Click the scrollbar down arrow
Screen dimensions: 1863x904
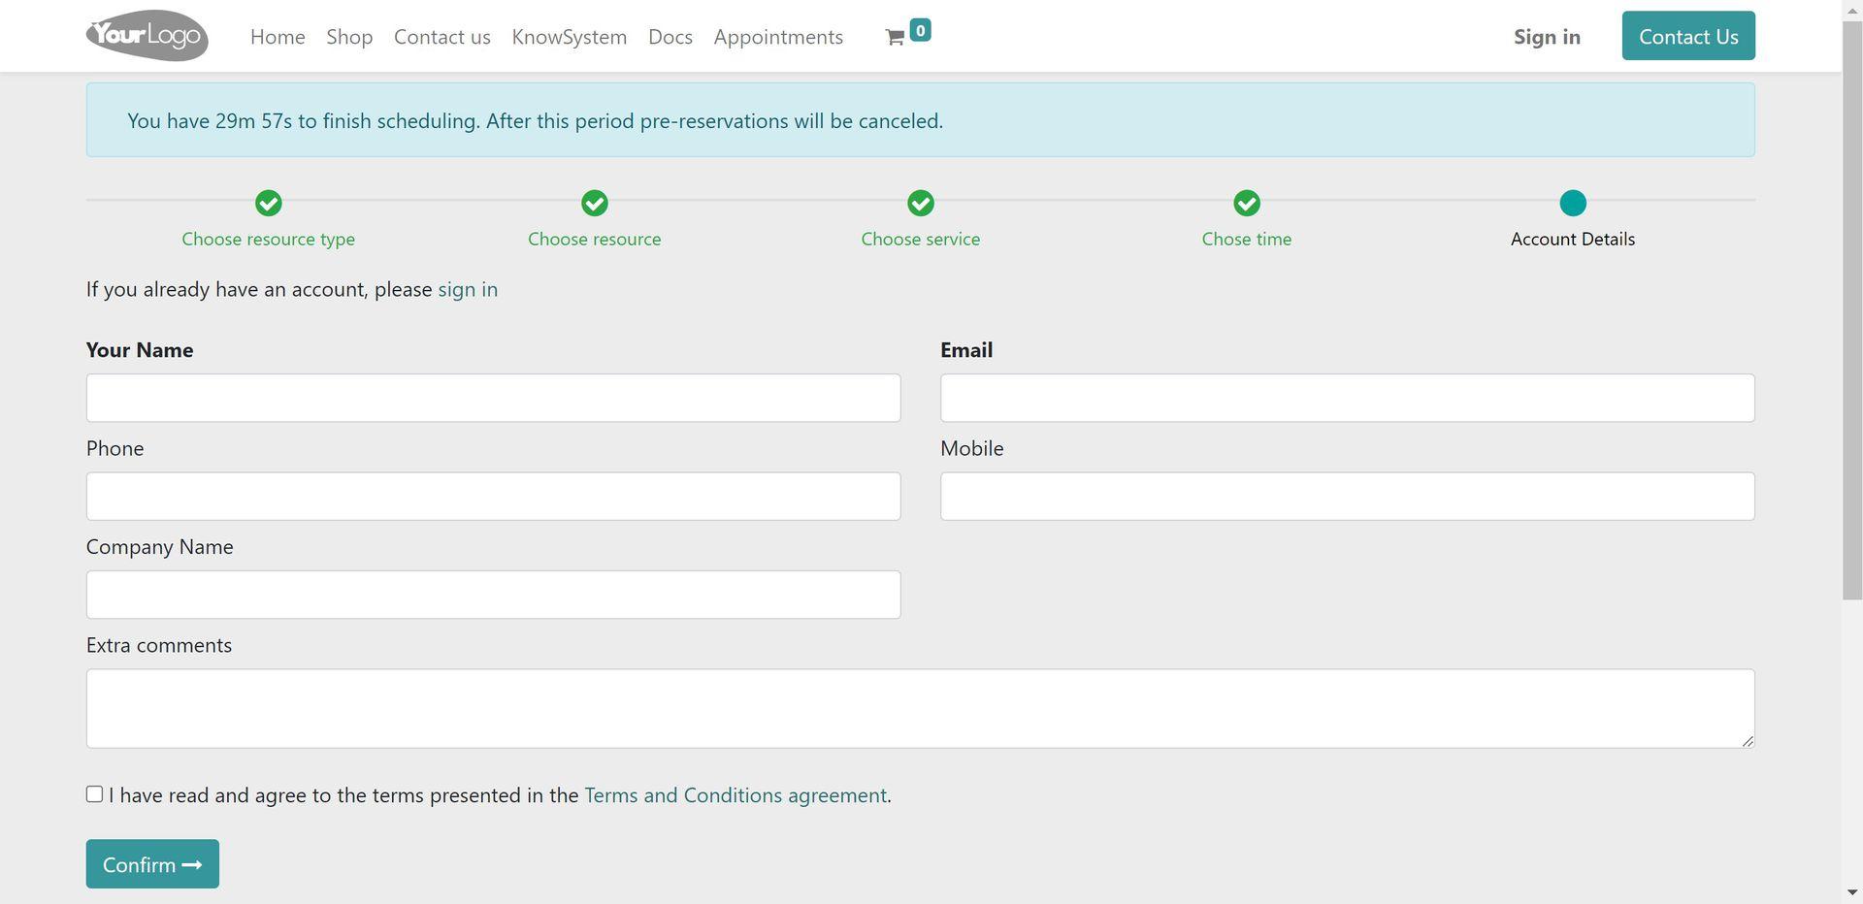click(1852, 892)
